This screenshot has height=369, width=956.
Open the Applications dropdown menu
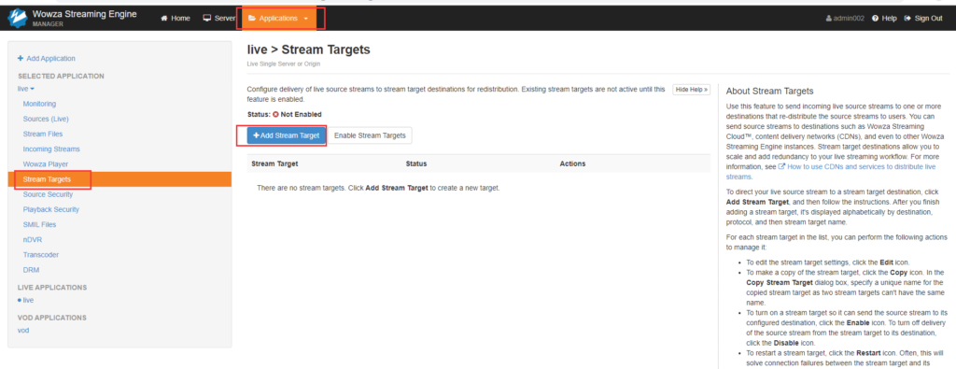coord(278,19)
